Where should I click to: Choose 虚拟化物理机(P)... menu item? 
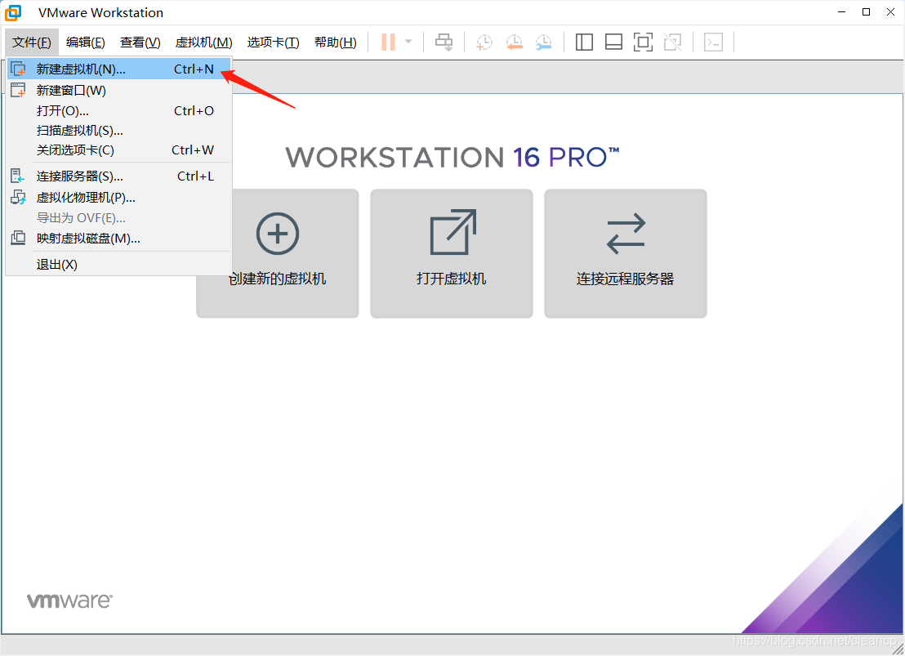coord(119,198)
